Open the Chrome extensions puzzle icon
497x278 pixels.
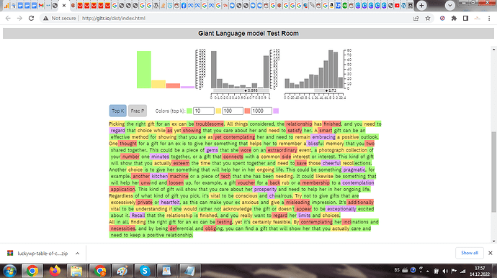click(454, 19)
